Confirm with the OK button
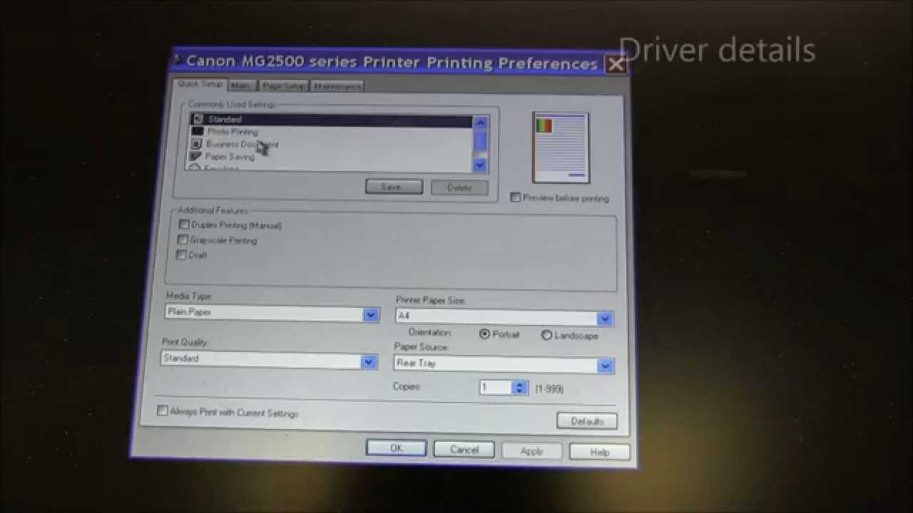This screenshot has width=913, height=513. coord(397,448)
